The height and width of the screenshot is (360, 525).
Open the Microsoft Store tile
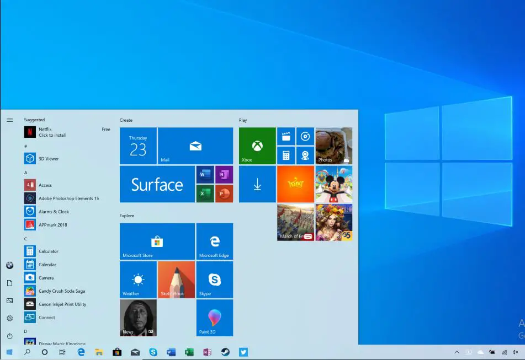click(157, 241)
